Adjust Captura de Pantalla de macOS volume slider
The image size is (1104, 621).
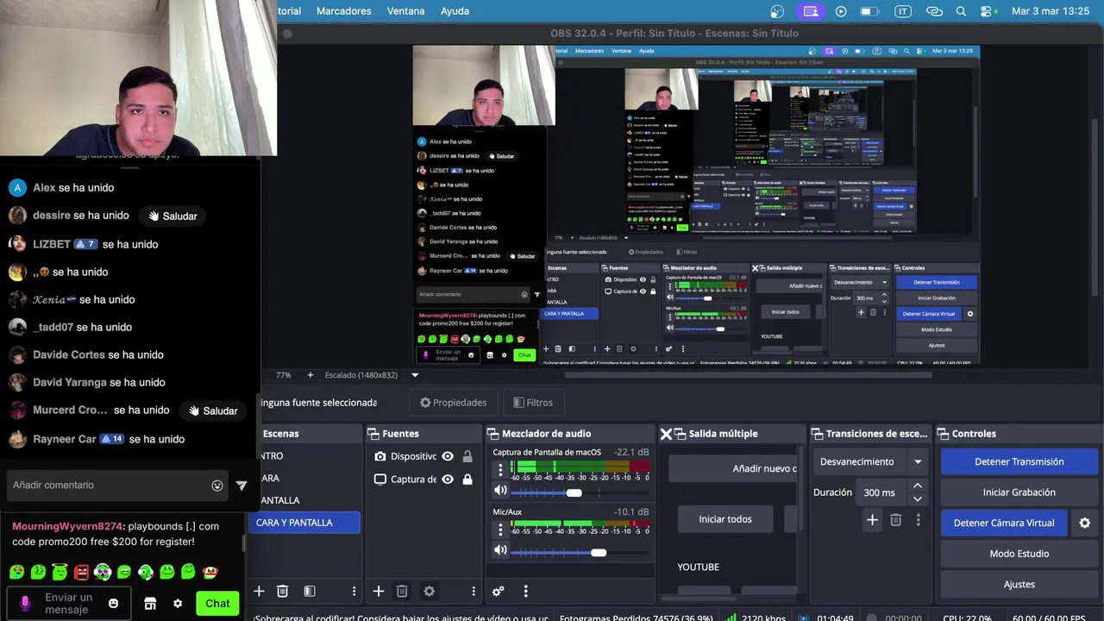coord(574,492)
